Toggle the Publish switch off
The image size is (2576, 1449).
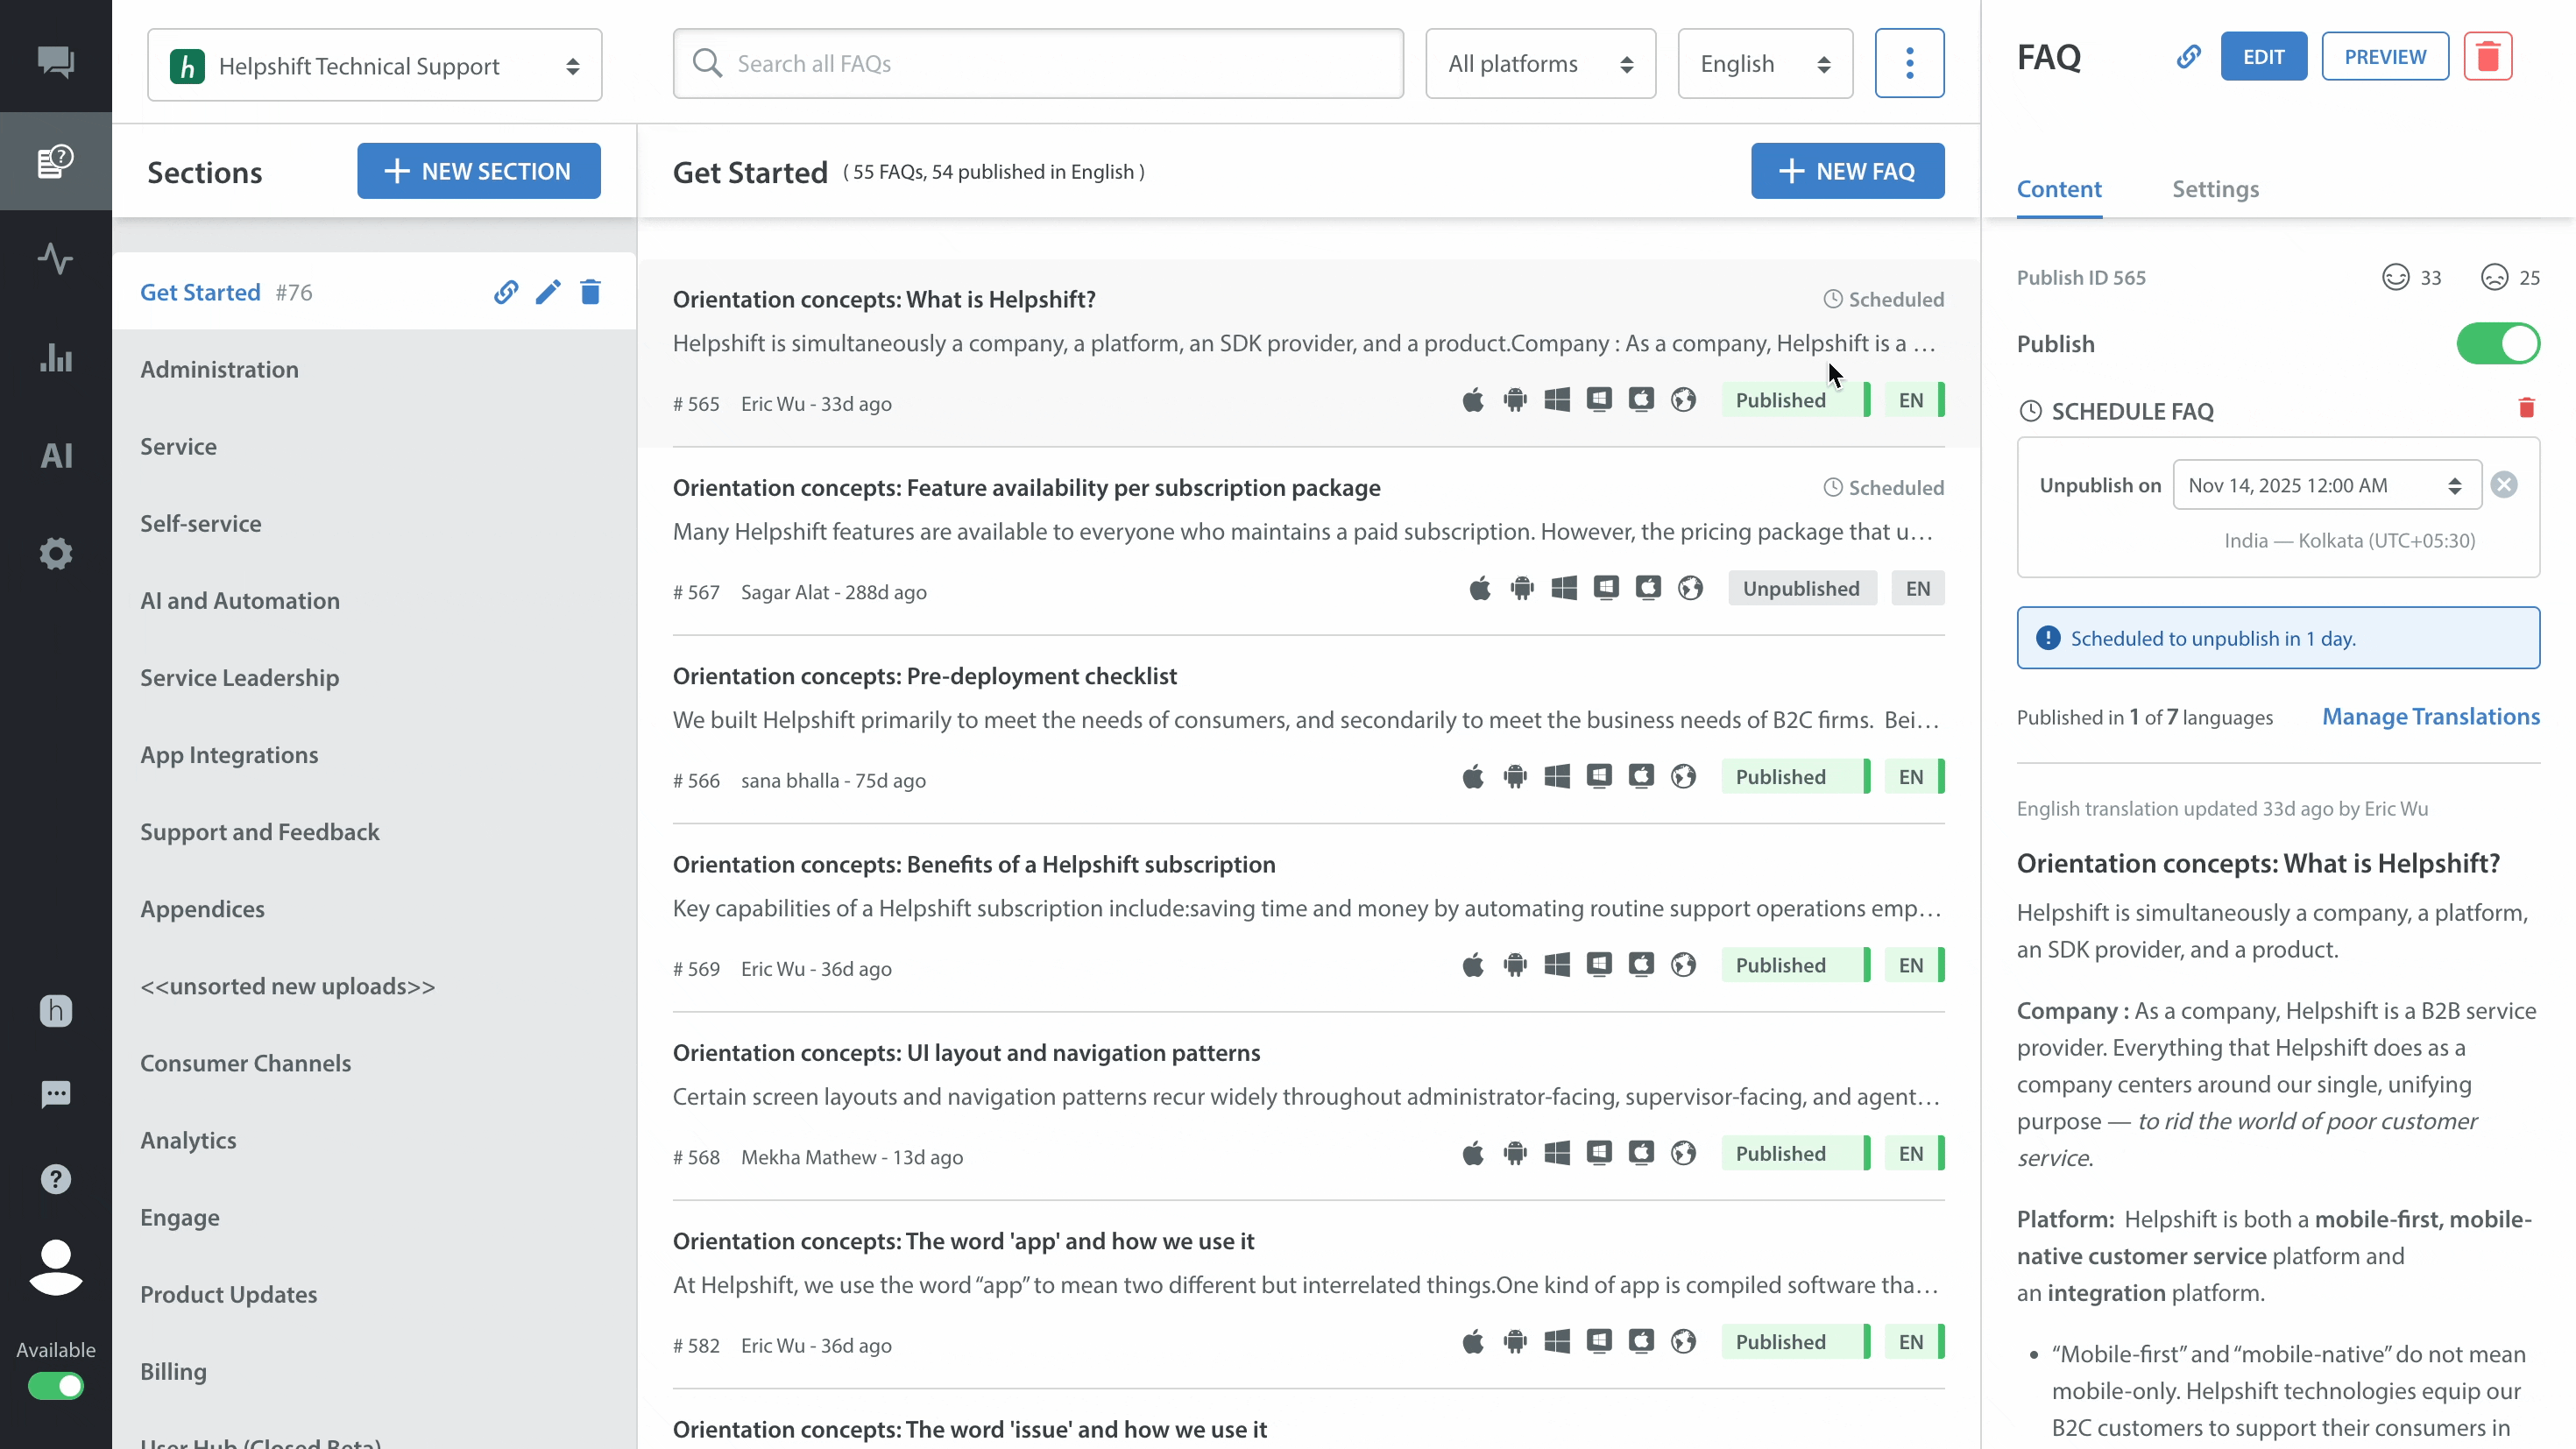tap(2497, 344)
